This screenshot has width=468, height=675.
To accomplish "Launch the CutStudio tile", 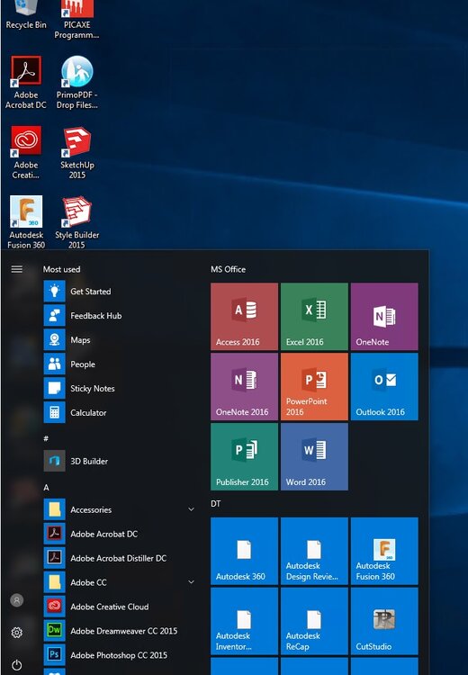I will (384, 621).
